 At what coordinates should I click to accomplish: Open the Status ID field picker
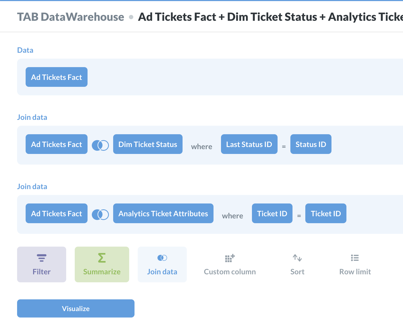(x=311, y=144)
